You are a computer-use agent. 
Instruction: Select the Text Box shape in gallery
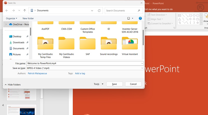[179, 16]
